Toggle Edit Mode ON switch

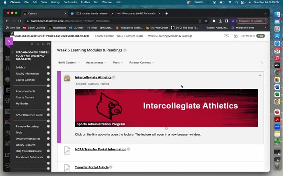260,36
